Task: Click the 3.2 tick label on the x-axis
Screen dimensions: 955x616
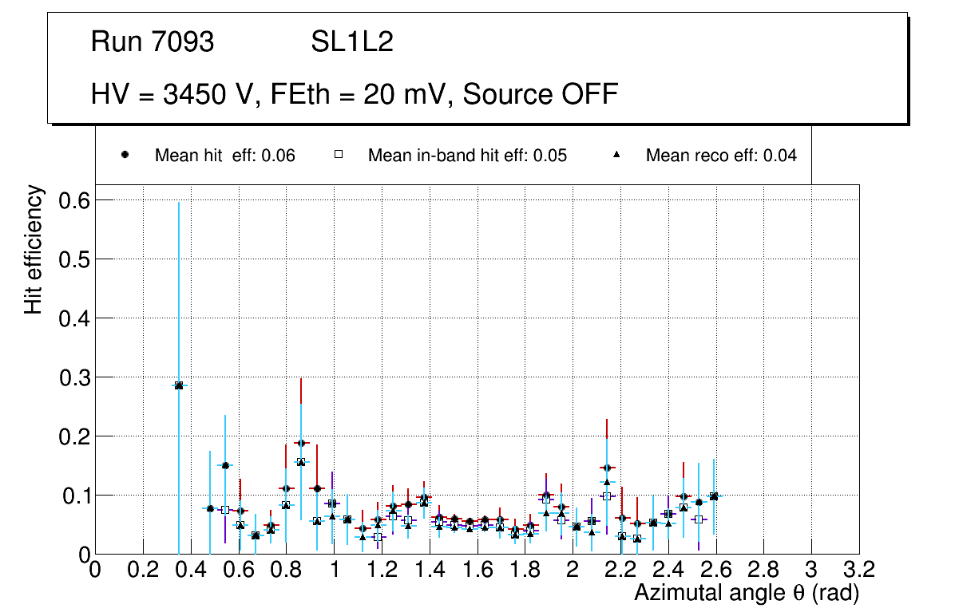Action: (859, 570)
